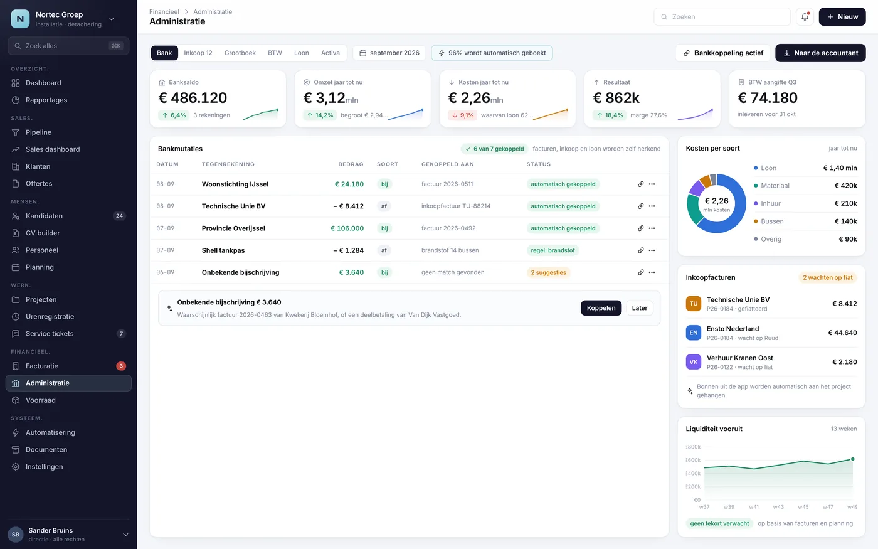Open the Pipeline sidebar item
This screenshot has width=878, height=549.
pyautogui.click(x=68, y=132)
